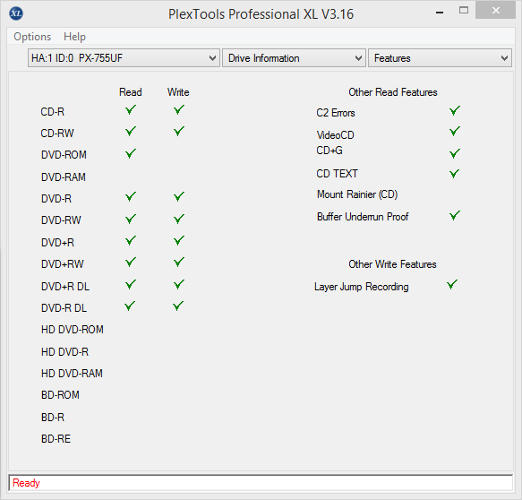Open the Features dropdown list
522x500 pixels.
tap(440, 58)
